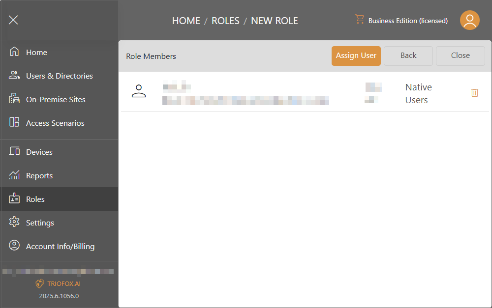This screenshot has height=308, width=492.
Task: Click the Assign User button
Action: pyautogui.click(x=356, y=56)
